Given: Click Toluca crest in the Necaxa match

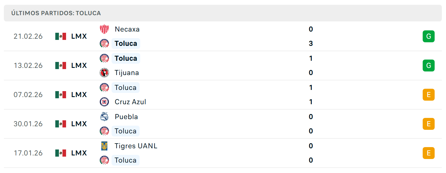Looking at the screenshot, I should [x=104, y=43].
